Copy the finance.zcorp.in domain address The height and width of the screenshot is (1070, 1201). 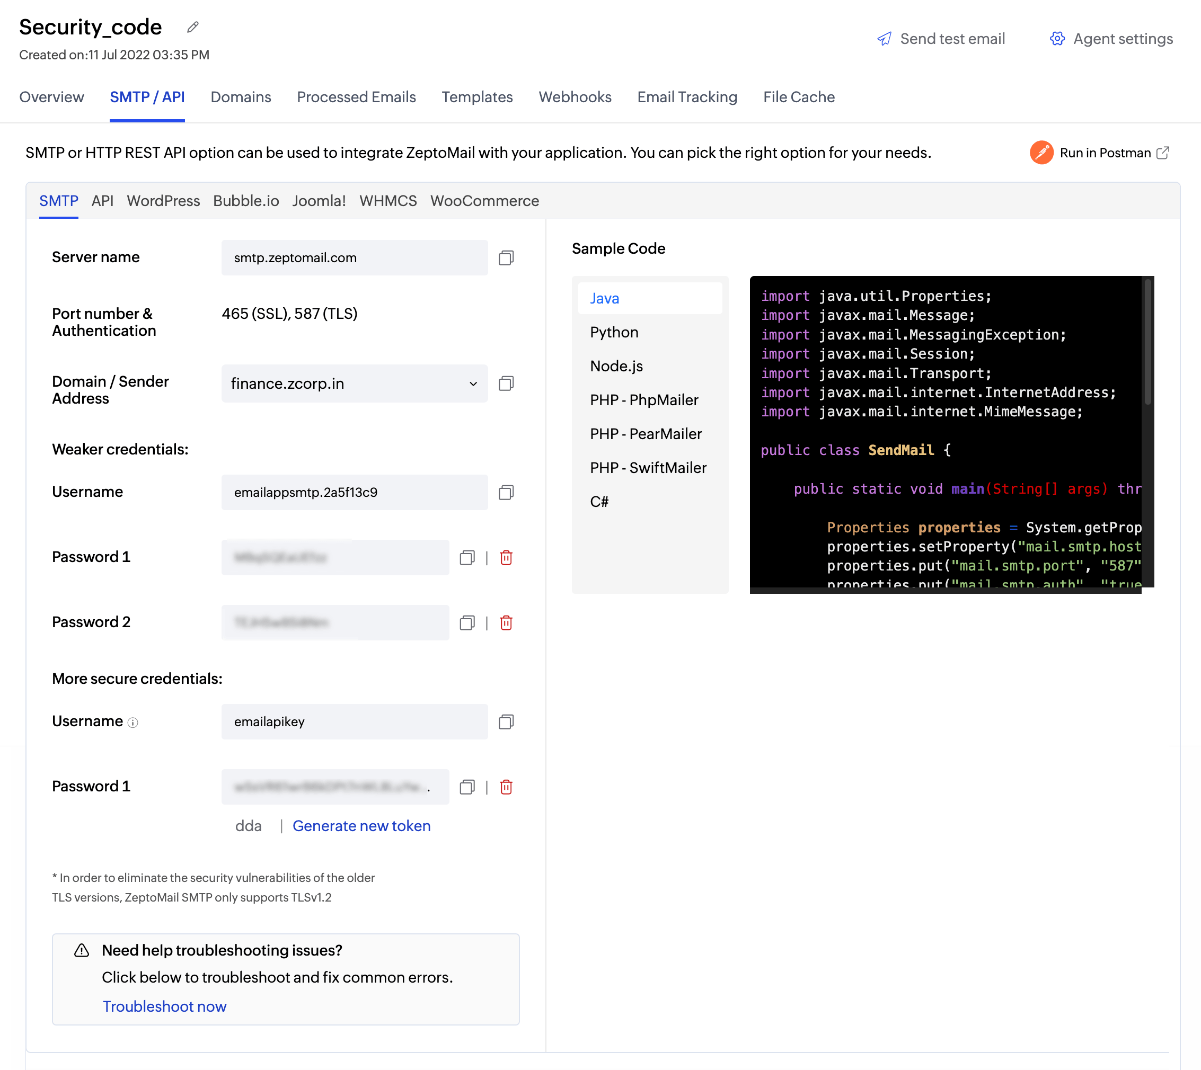coord(506,384)
